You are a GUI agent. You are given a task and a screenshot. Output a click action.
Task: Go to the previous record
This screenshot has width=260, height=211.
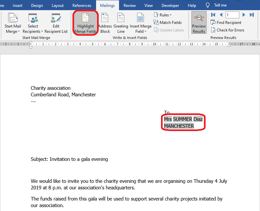221,15
